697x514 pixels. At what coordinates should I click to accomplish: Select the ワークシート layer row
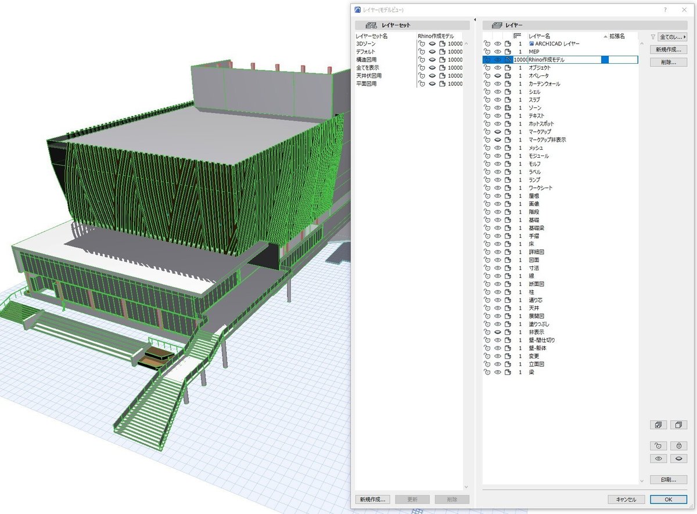coord(560,188)
